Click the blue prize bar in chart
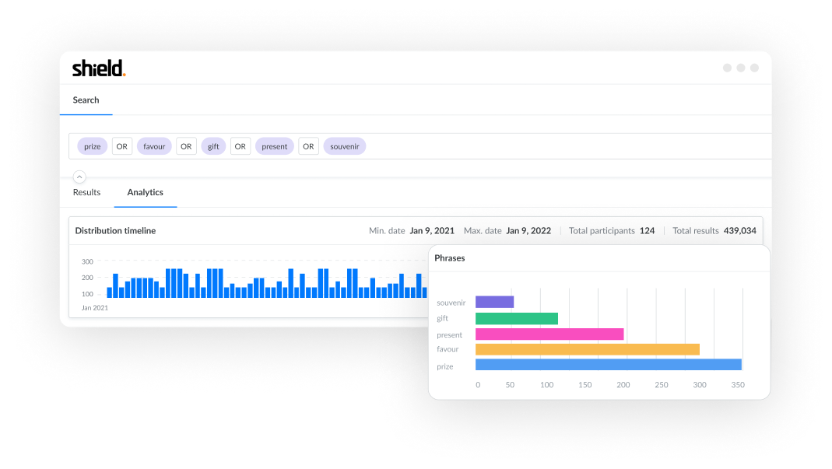The width and height of the screenshot is (832, 469). (x=608, y=365)
